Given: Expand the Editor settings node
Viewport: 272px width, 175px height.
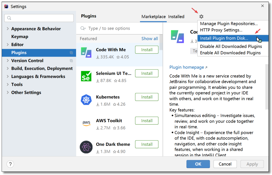Looking at the screenshot, I should tap(8, 45).
